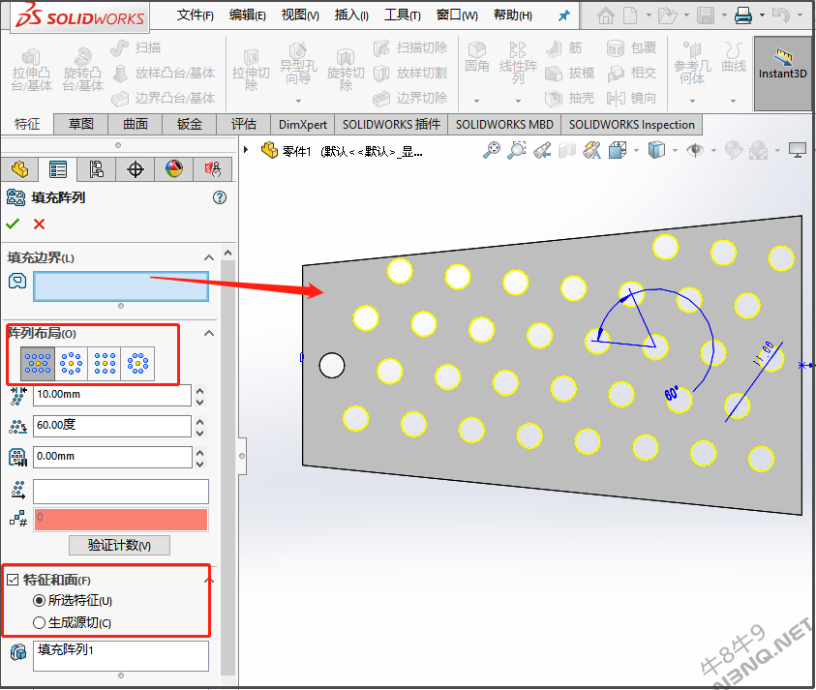Collapse the 填充边界 section
Viewport: 816px width, 690px height.
point(209,257)
